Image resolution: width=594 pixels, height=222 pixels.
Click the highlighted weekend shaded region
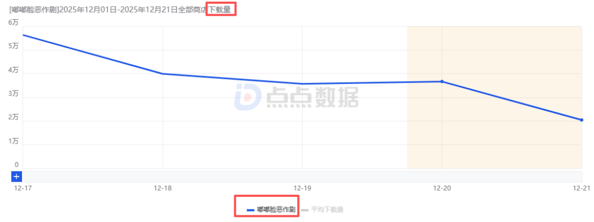(x=494, y=98)
